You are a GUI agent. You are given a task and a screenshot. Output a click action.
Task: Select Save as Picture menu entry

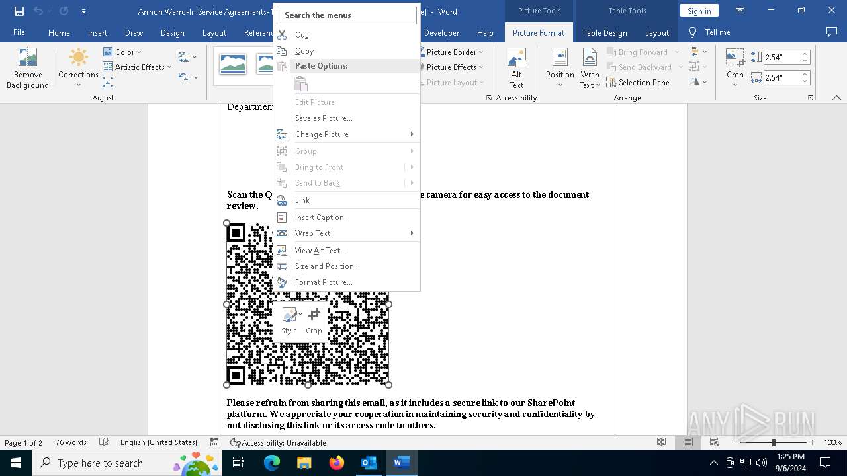tap(347, 118)
